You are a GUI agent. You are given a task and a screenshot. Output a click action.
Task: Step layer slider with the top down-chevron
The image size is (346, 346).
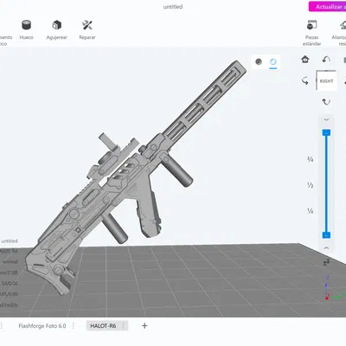pyautogui.click(x=326, y=119)
